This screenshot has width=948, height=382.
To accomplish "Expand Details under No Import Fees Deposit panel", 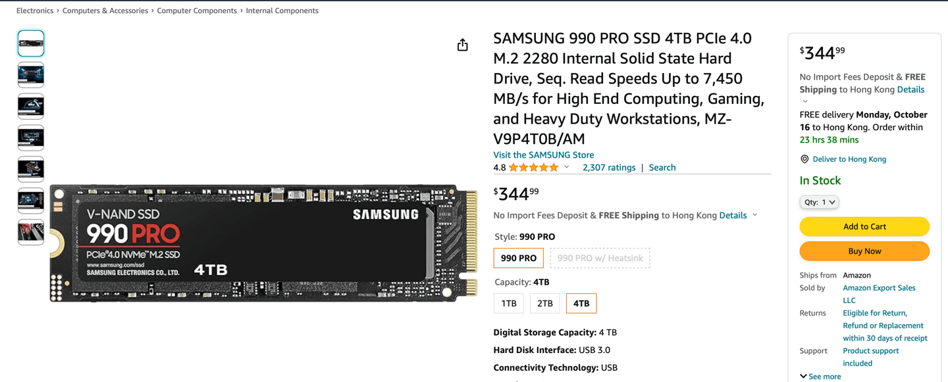I will [x=911, y=89].
